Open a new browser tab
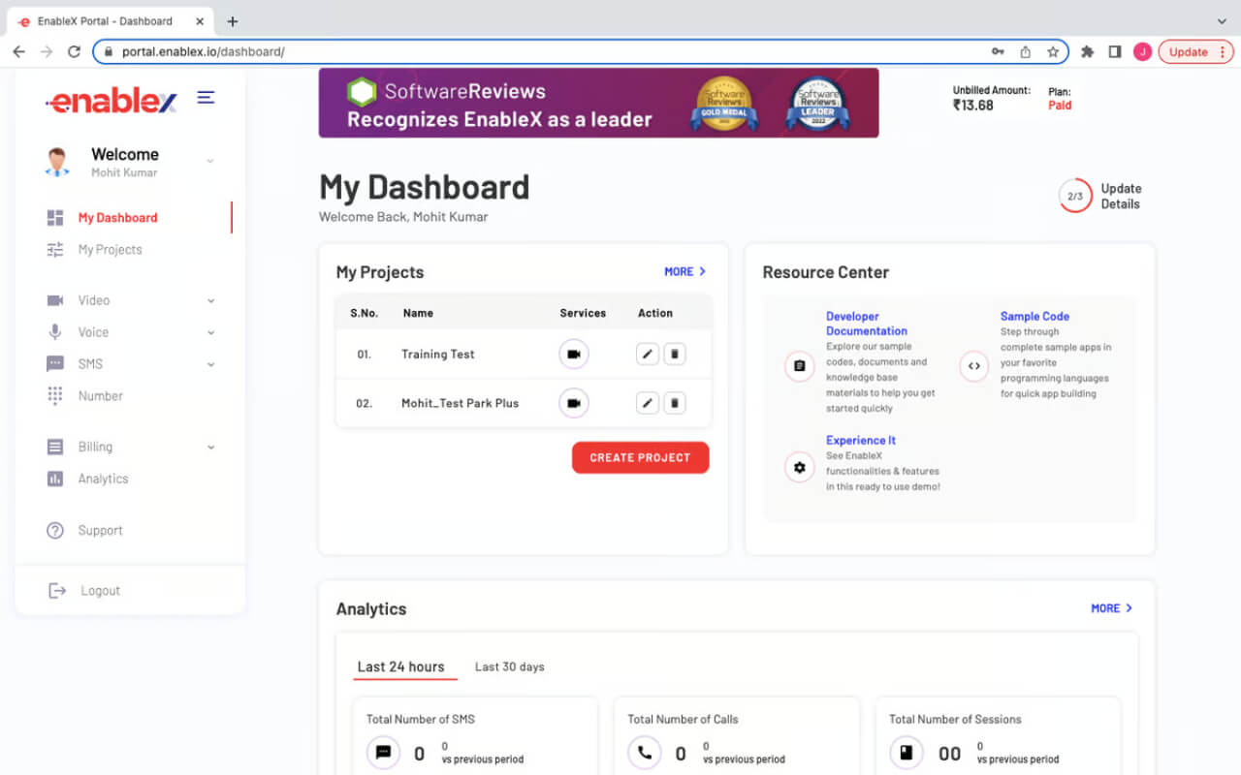This screenshot has width=1241, height=775. coord(233,21)
